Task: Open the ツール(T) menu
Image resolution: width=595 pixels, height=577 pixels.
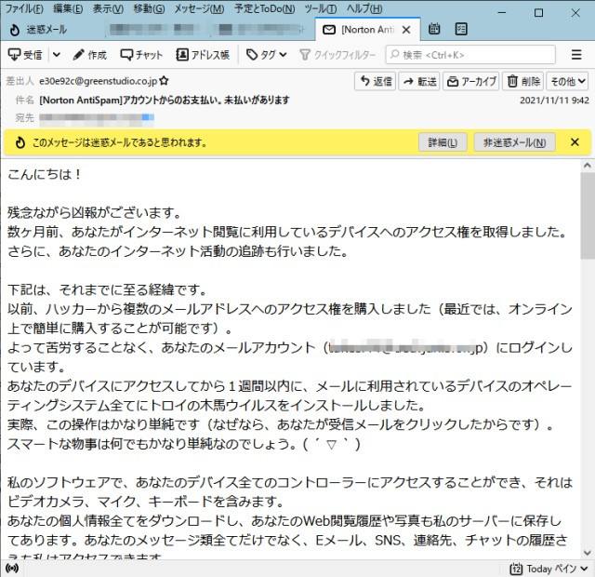Action: [320, 8]
